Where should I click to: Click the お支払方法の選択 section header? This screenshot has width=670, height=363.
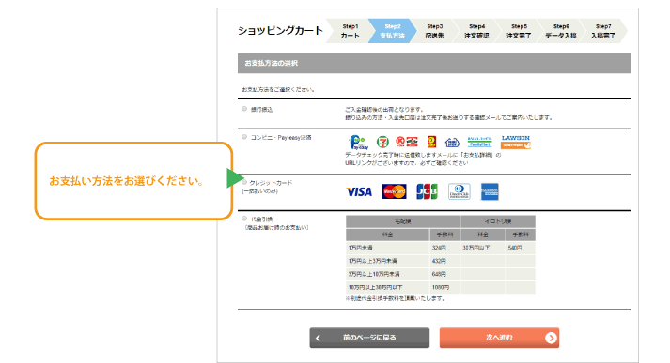click(x=434, y=63)
